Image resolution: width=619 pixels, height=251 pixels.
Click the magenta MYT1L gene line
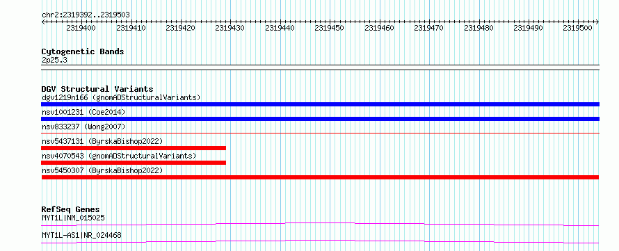pyautogui.click(x=320, y=224)
